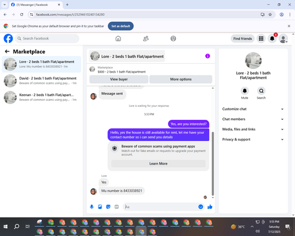The image size is (295, 236).
Task: Open the Facebook logo home link
Action: [x=8, y=38]
